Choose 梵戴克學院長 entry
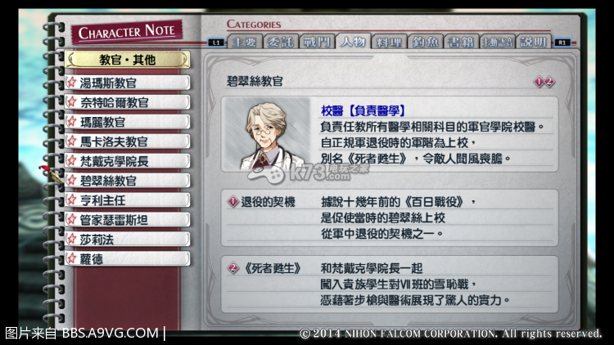 pos(128,161)
